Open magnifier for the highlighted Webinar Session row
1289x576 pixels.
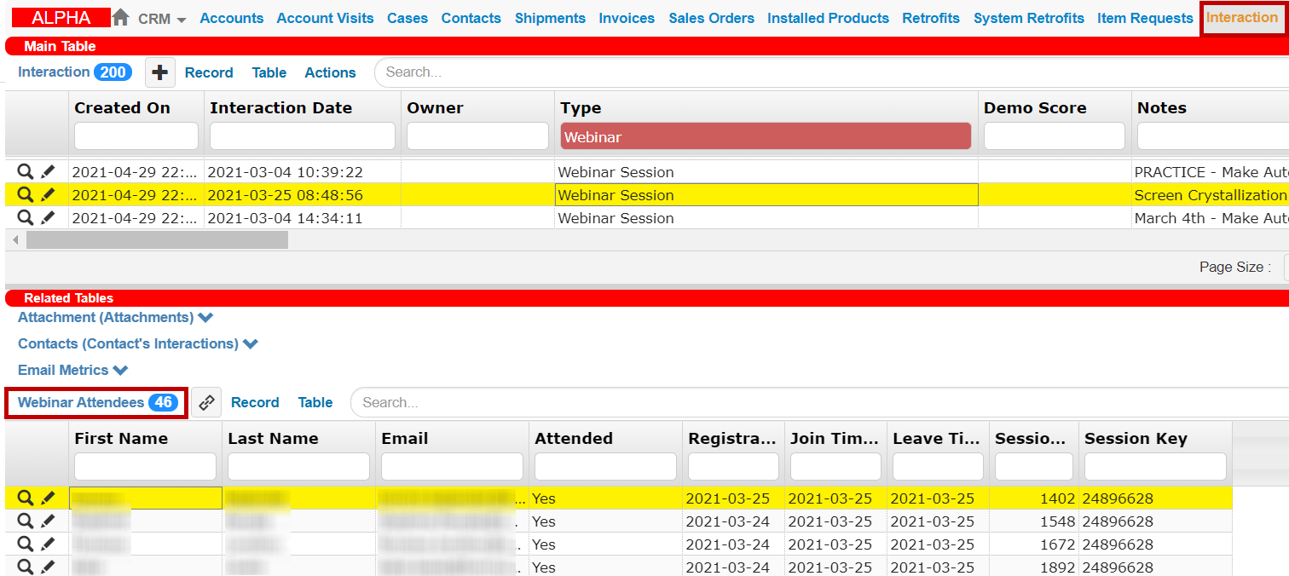click(x=26, y=195)
